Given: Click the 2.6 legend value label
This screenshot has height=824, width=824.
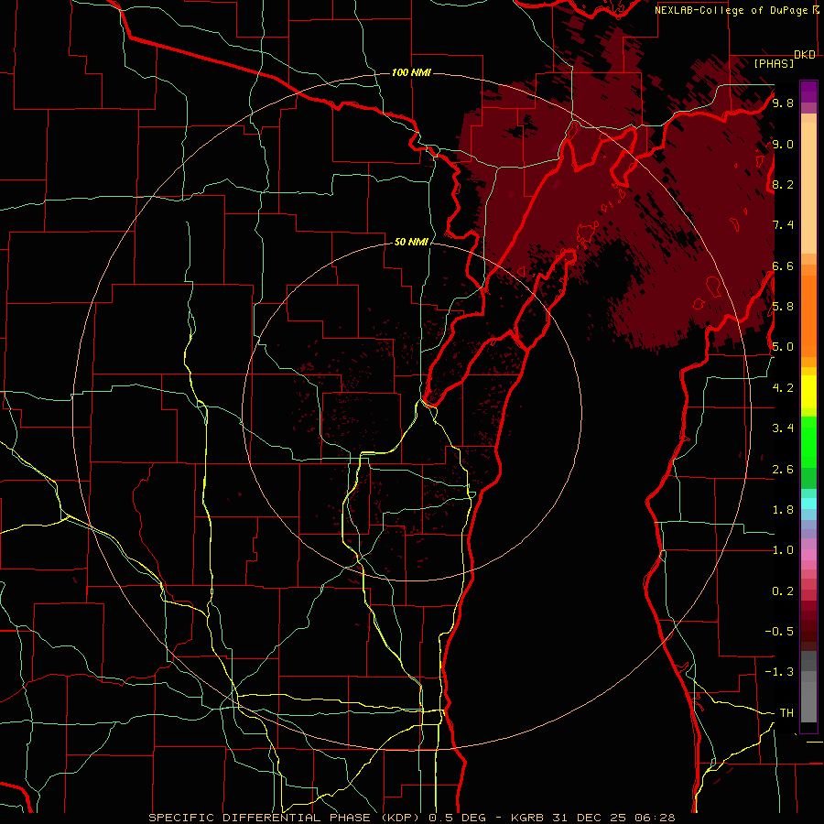Looking at the screenshot, I should click(x=783, y=470).
